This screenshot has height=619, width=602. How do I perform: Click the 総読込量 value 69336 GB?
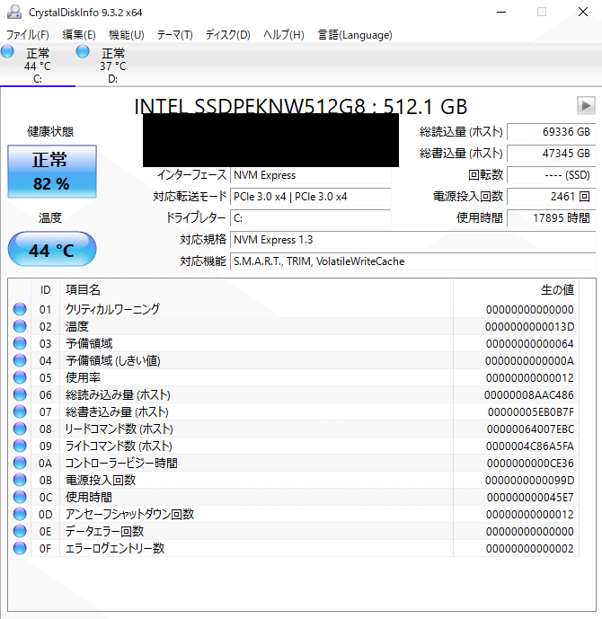551,132
